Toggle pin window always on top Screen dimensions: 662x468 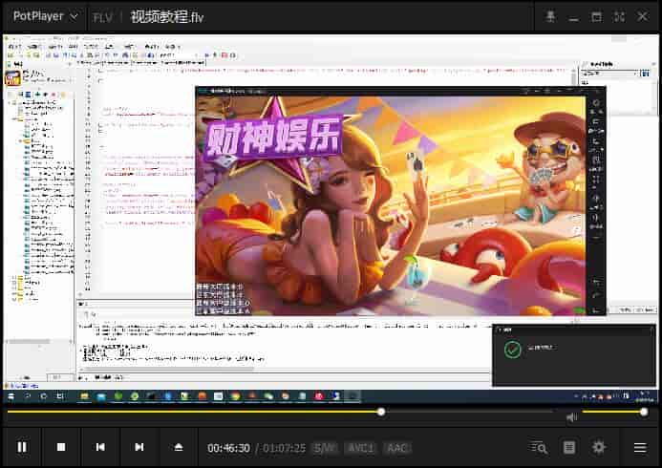click(550, 16)
